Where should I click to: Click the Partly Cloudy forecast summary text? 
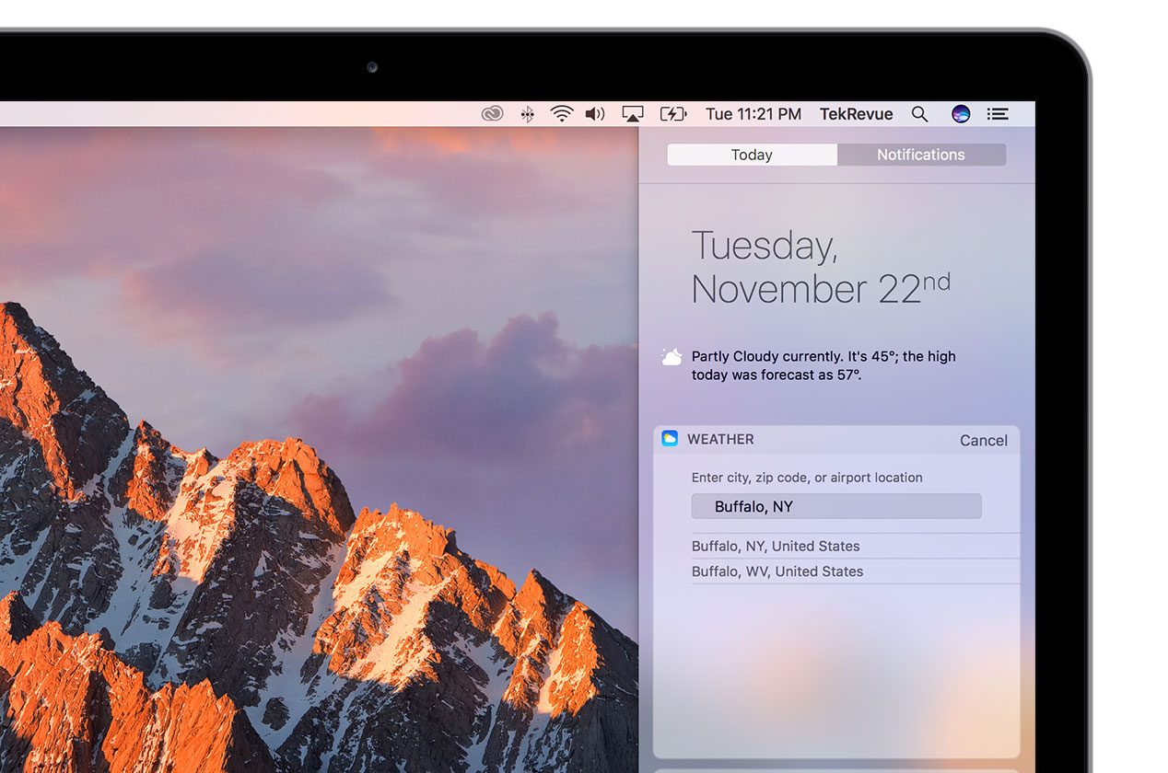point(823,365)
